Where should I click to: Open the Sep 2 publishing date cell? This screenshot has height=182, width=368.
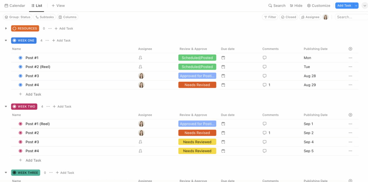point(309,133)
